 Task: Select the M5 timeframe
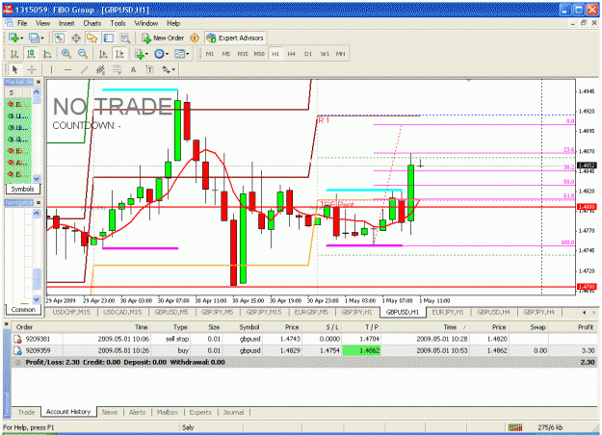pyautogui.click(x=226, y=54)
